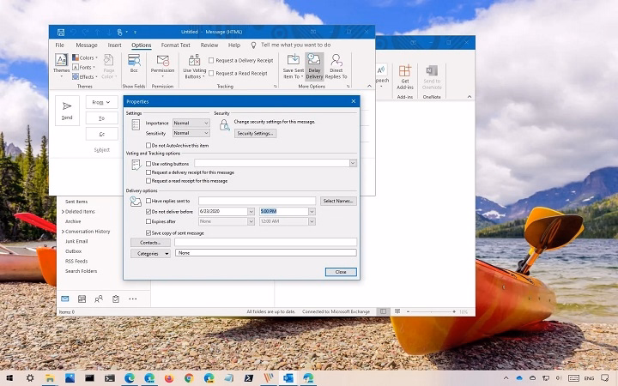Open the navigation bar more options ellipsis
Viewport: 618px width, 386px height.
[133, 299]
